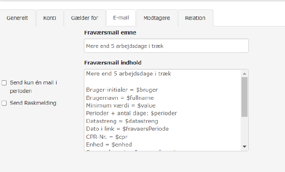
Task: Enable Send kun én mail i perioden checkbox
Action: [x=4, y=83]
